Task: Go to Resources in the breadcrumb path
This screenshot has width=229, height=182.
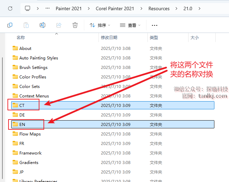Action: coord(159,8)
